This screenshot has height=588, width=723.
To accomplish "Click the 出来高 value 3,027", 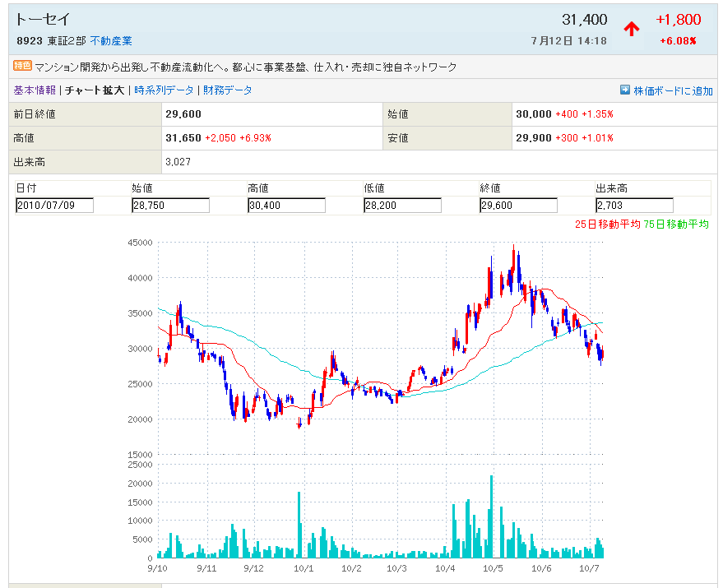I will 178,162.
